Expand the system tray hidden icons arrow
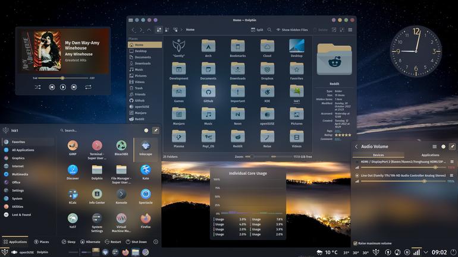Viewport: 458px width, 257px height. 425,252
